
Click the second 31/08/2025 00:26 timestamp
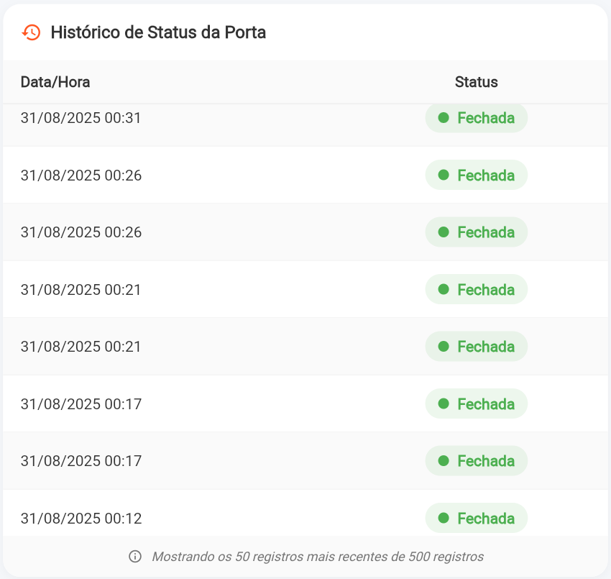pyautogui.click(x=81, y=232)
